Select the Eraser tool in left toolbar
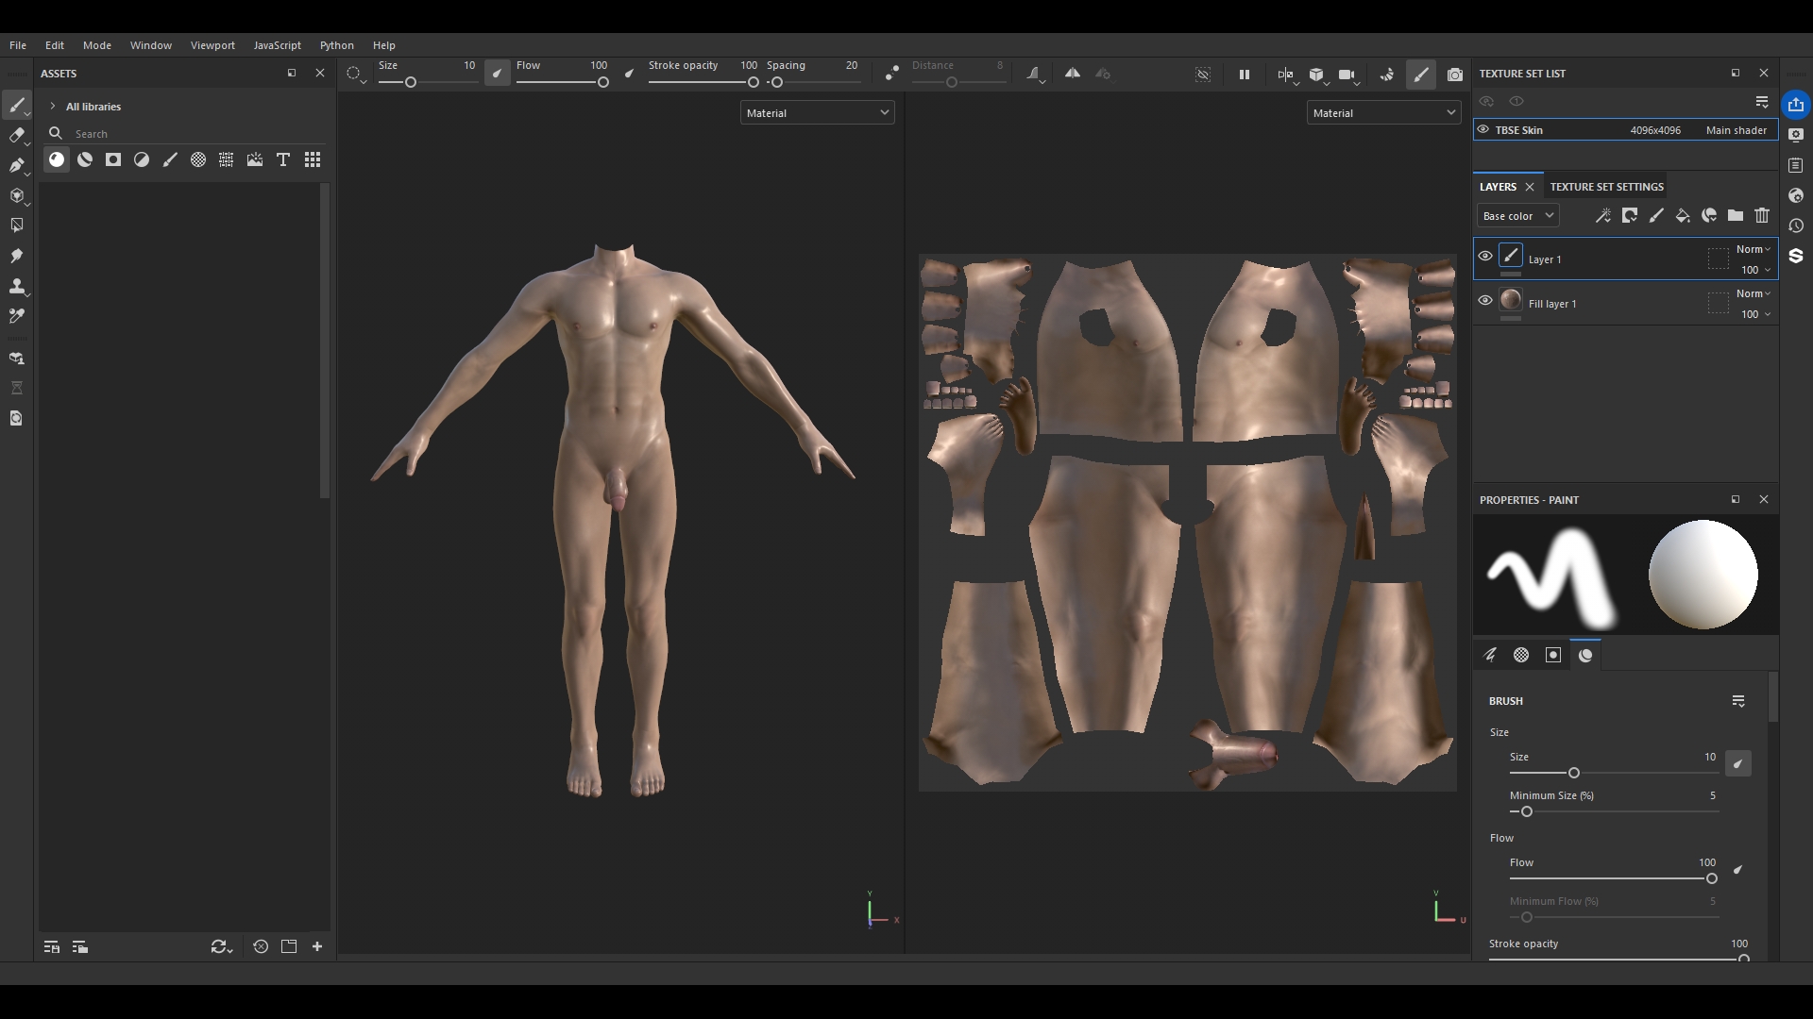This screenshot has width=1813, height=1019. [x=16, y=135]
